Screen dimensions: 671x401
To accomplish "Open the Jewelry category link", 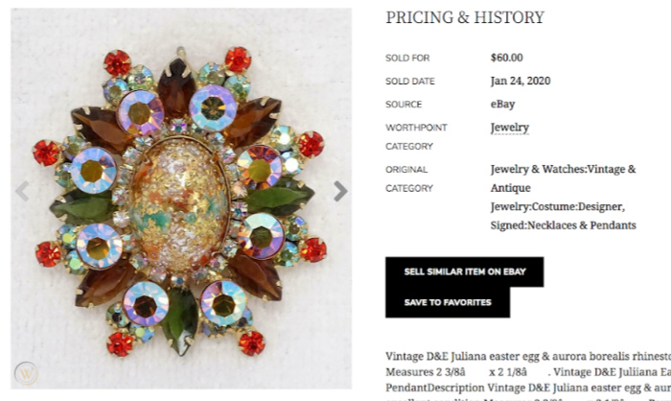I will click(509, 128).
